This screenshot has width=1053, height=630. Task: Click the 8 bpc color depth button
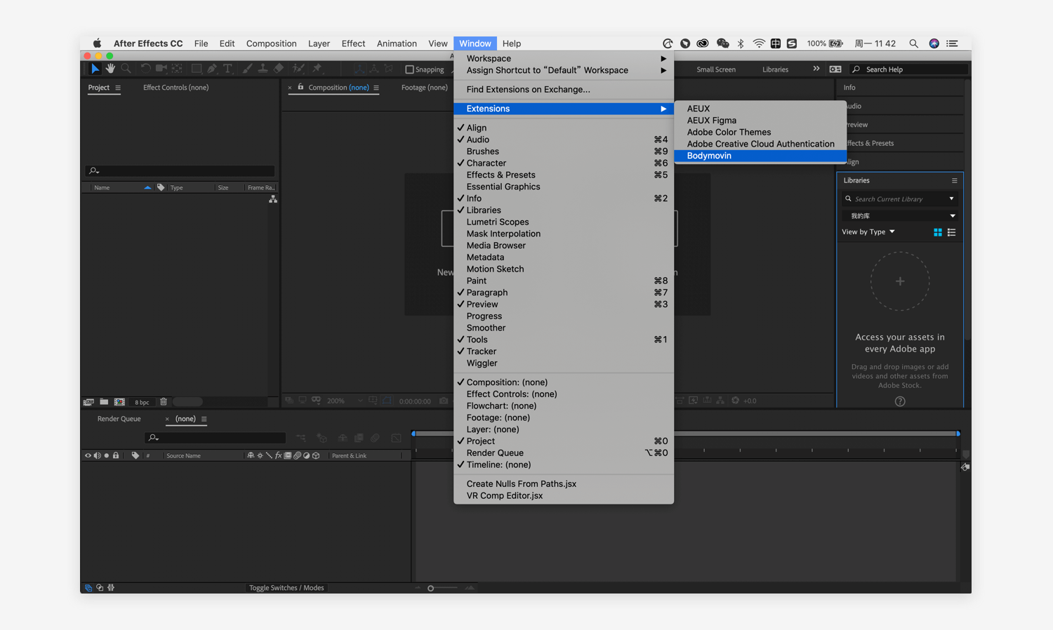pyautogui.click(x=142, y=402)
